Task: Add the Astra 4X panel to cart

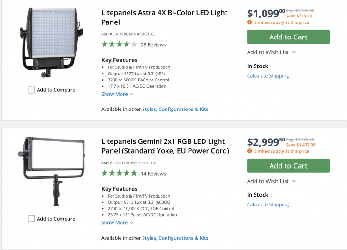Action: point(288,37)
